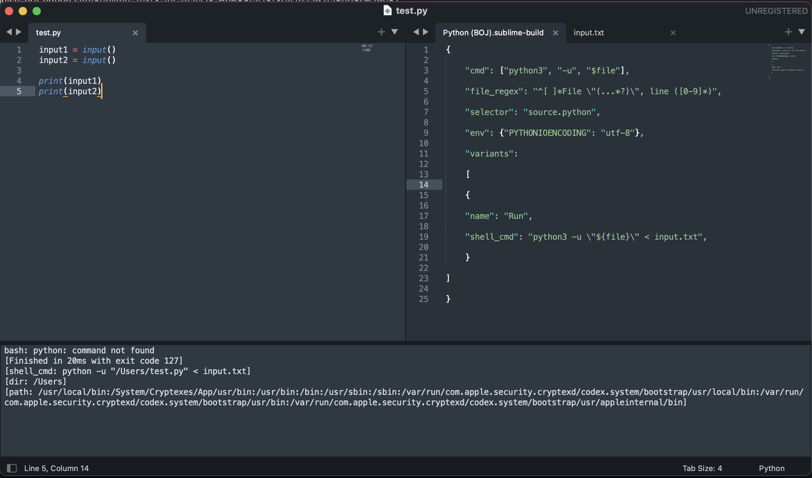Click "file_regex" key text
Screen dimensions: 812x478
[x=494, y=91]
